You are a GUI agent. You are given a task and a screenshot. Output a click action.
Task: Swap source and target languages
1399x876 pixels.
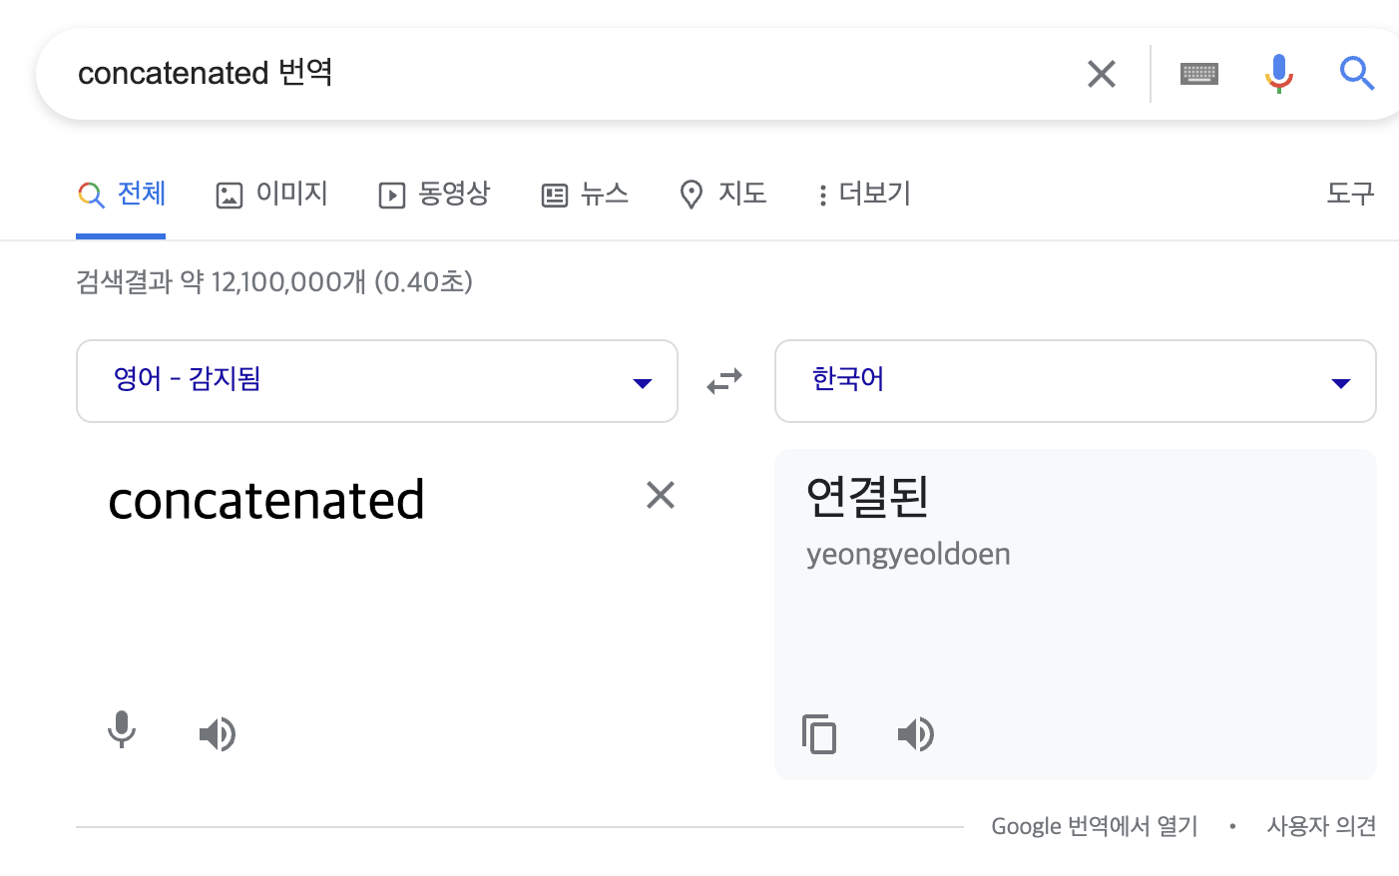[x=725, y=381]
